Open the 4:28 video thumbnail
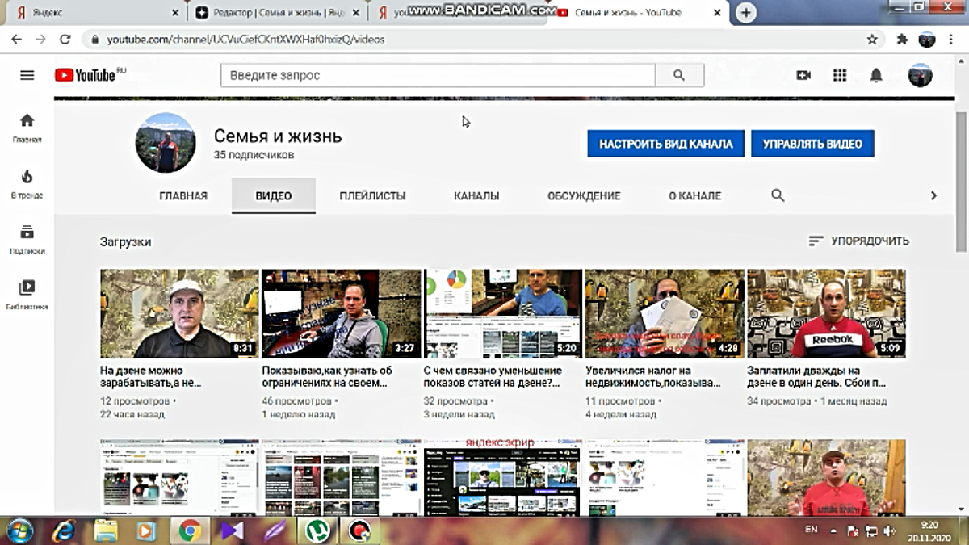The image size is (969, 545). [x=665, y=313]
